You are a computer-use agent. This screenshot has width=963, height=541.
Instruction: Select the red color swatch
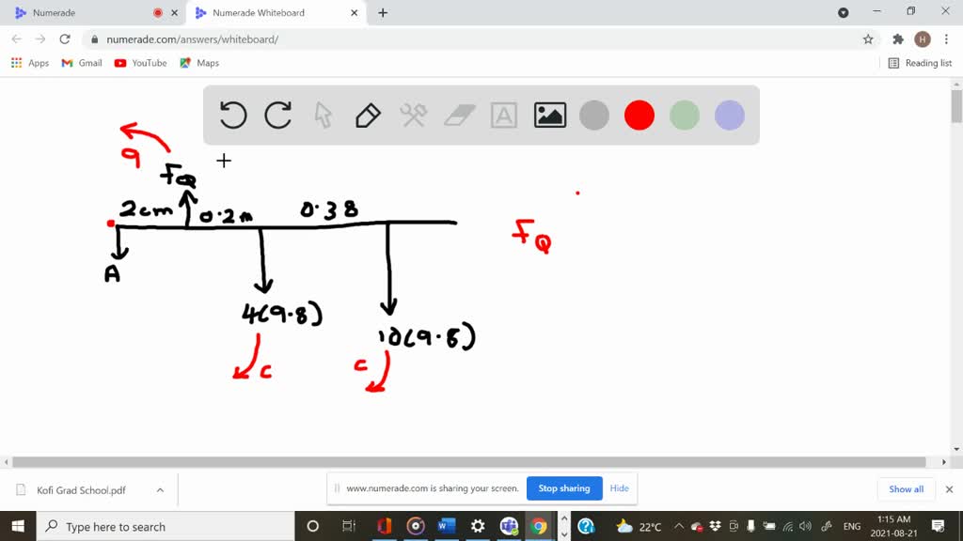pos(639,115)
